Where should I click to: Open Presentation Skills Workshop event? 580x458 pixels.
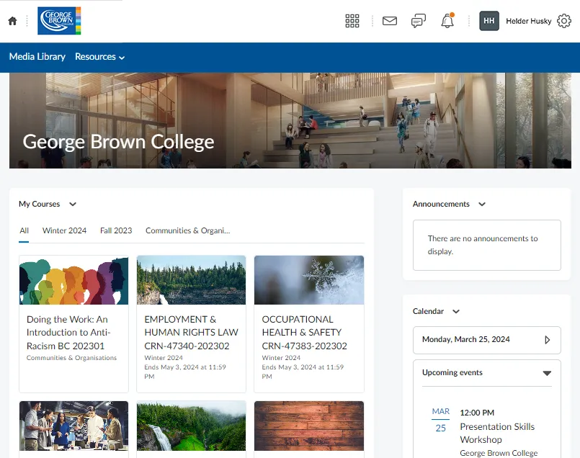497,433
